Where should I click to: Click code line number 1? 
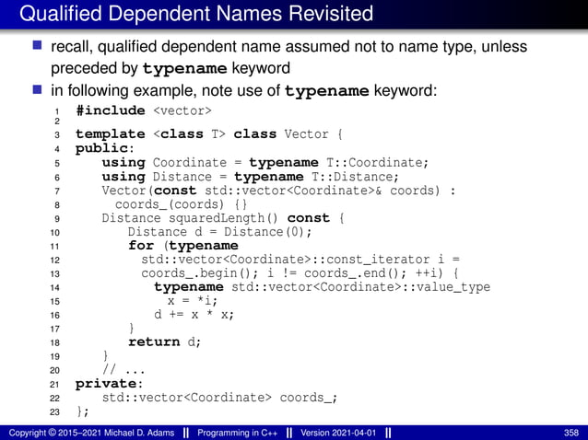pos(57,111)
